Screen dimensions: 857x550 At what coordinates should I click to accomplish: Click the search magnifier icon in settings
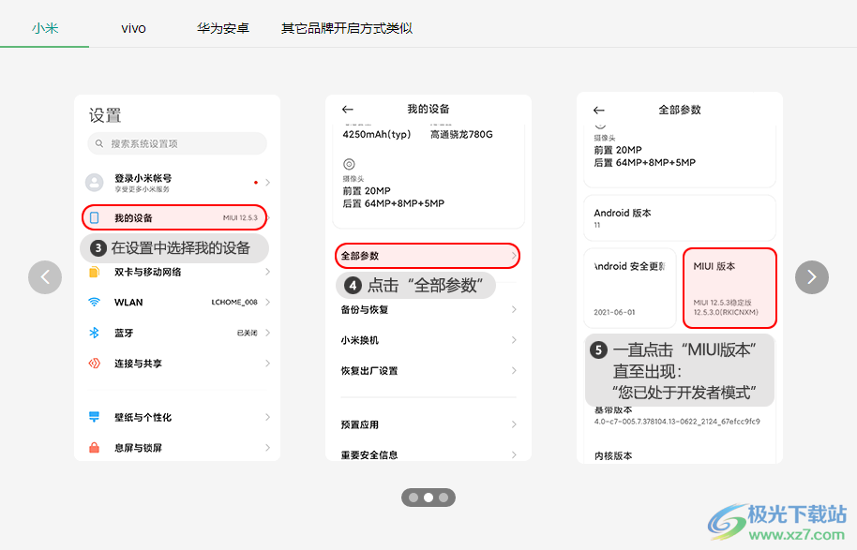(x=99, y=143)
